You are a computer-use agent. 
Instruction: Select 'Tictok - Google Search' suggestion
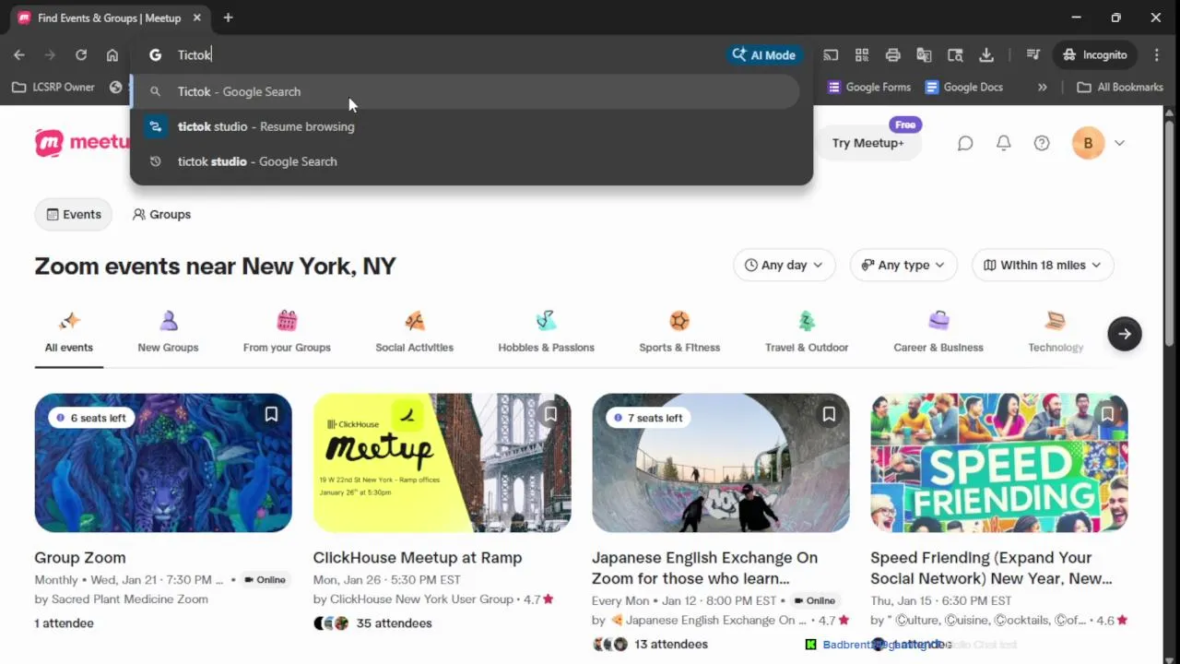coord(465,91)
